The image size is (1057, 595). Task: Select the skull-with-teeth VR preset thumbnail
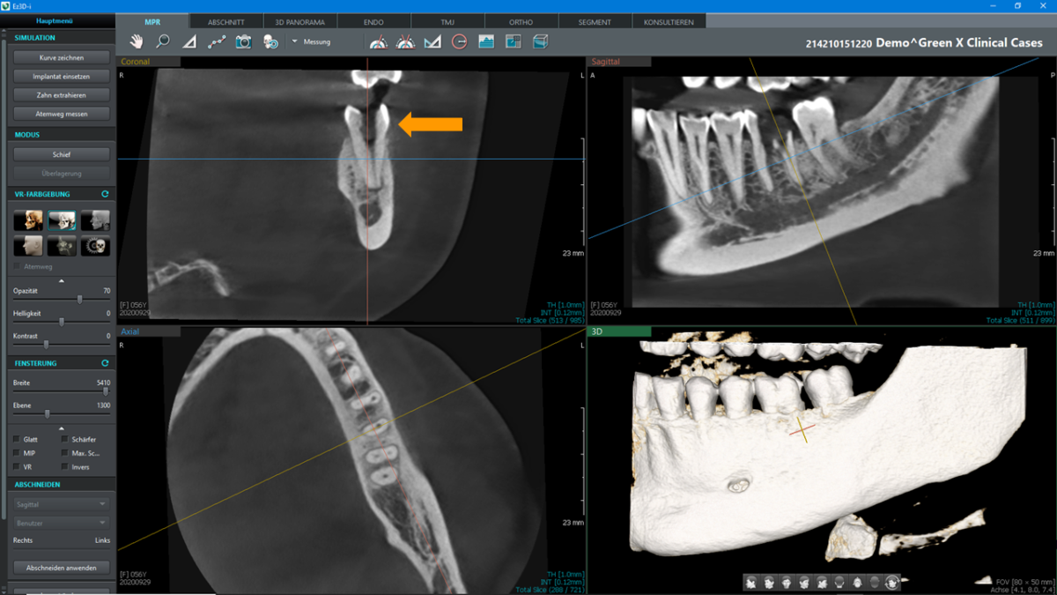pos(95,246)
